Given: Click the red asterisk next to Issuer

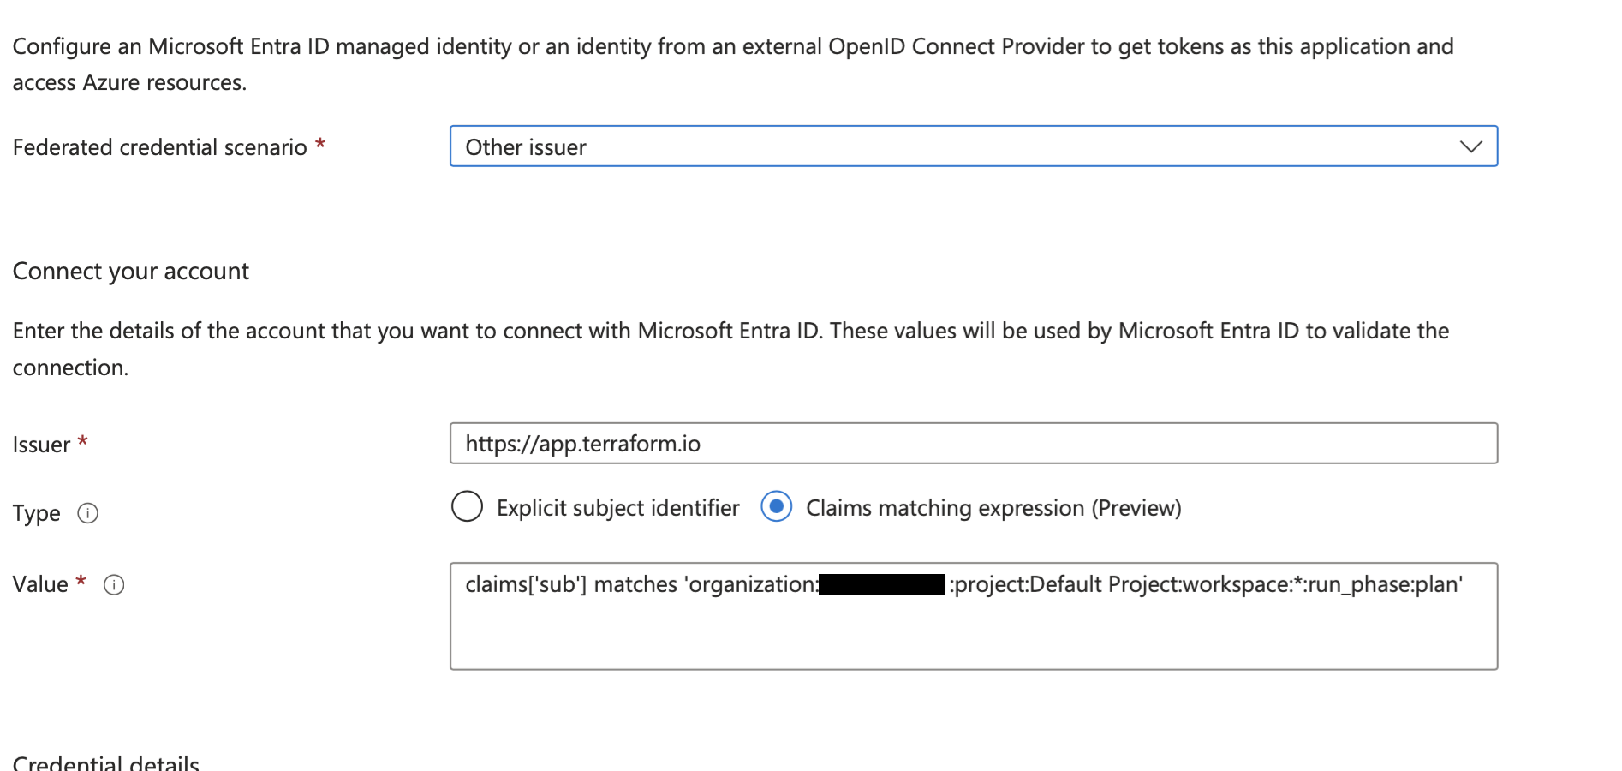Looking at the screenshot, I should tap(83, 442).
